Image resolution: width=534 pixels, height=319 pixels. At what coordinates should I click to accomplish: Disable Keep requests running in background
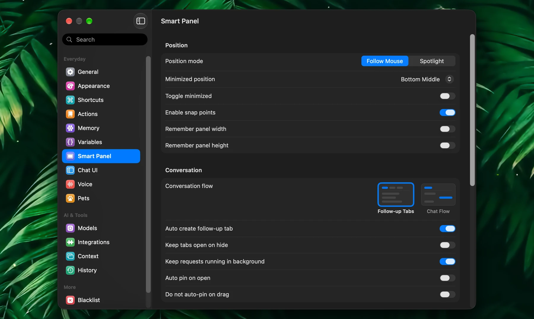pyautogui.click(x=447, y=262)
